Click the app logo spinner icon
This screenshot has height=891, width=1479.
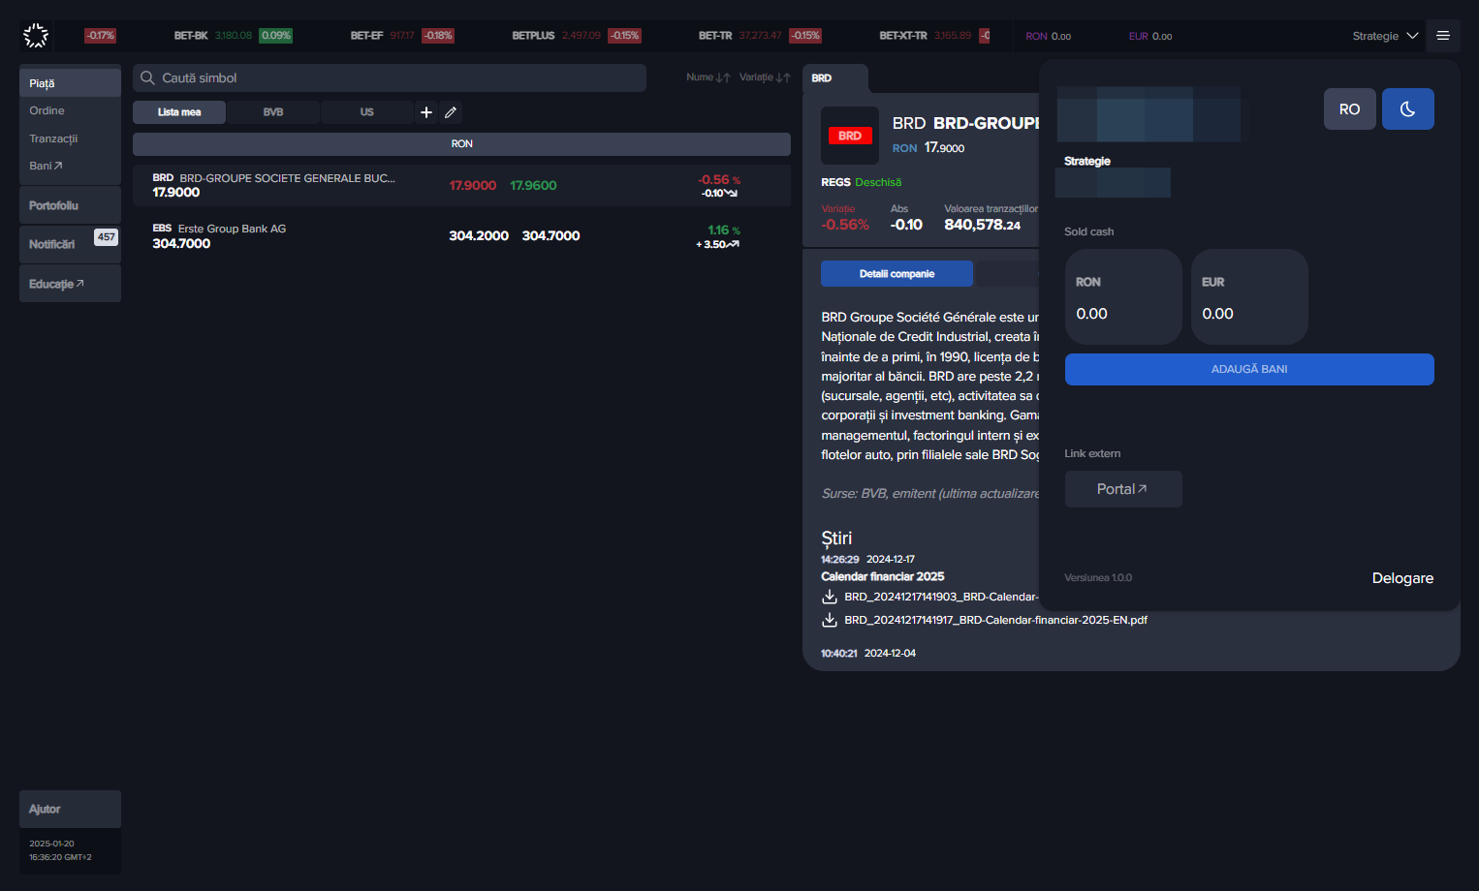point(36,36)
